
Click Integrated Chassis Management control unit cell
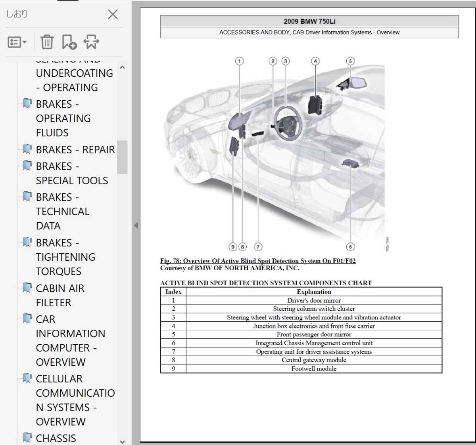[x=314, y=343]
